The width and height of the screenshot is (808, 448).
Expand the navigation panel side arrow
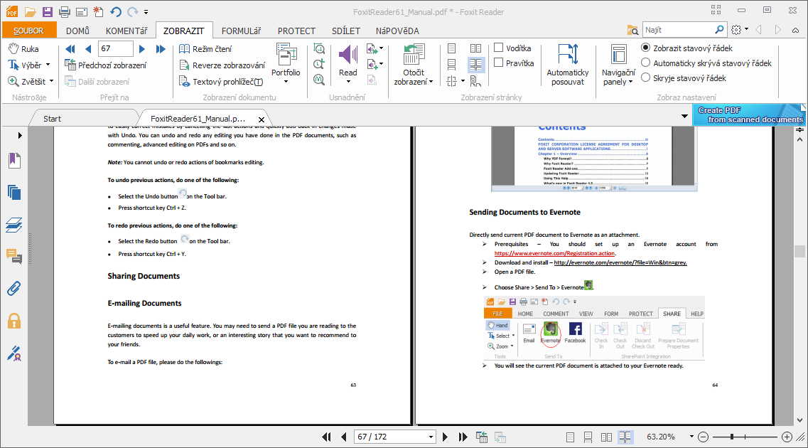20,136
